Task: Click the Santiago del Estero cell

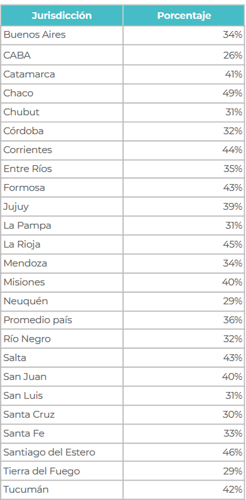Action: (x=49, y=452)
